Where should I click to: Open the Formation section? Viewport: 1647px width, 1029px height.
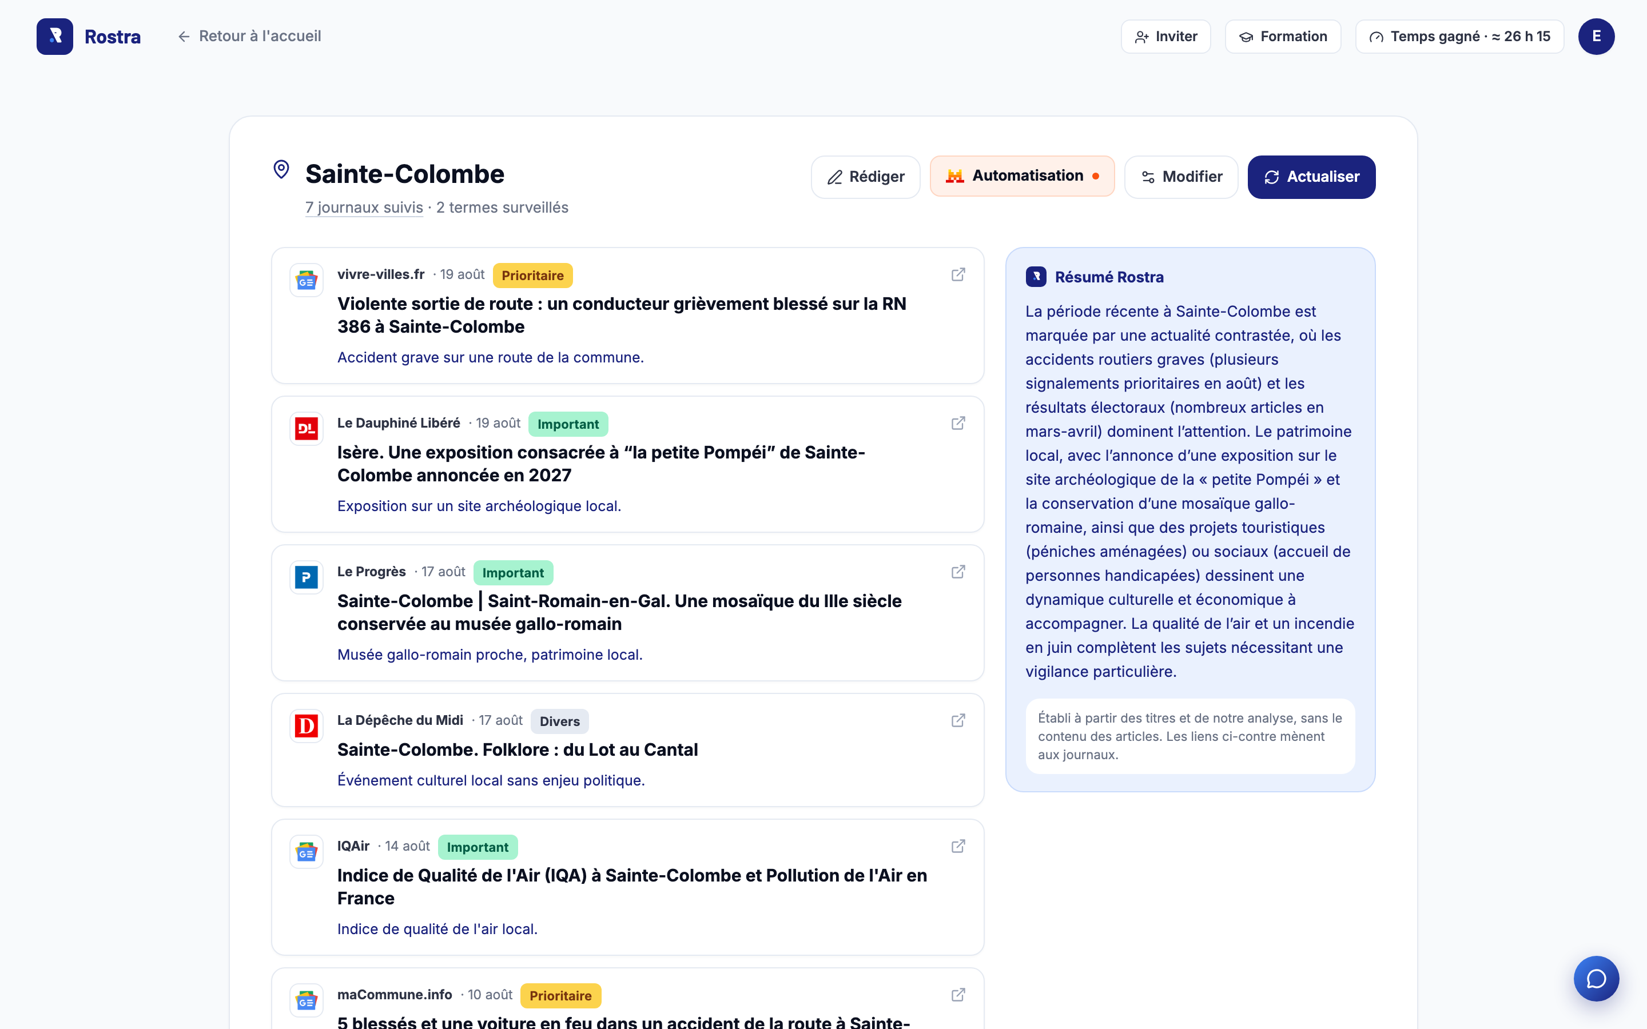(x=1282, y=37)
